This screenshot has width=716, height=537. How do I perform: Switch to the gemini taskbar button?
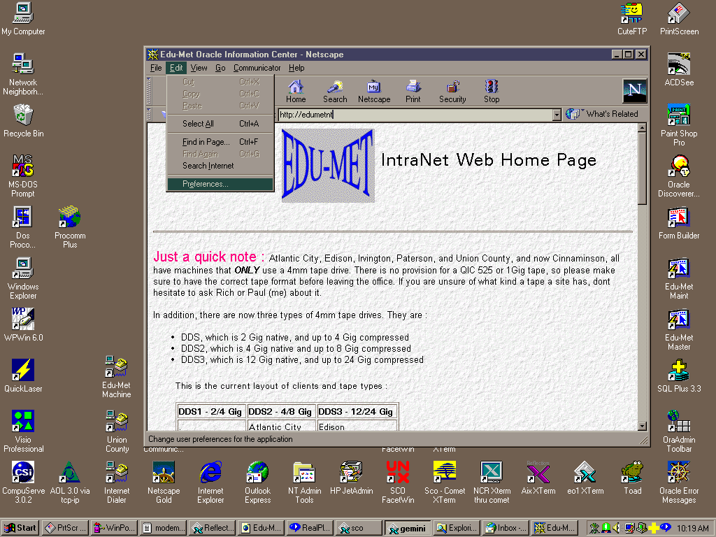[x=408, y=528]
